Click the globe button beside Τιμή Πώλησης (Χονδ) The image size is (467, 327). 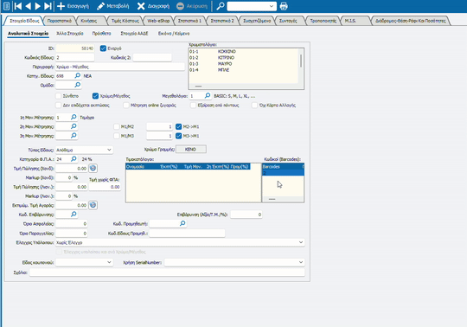(93, 169)
